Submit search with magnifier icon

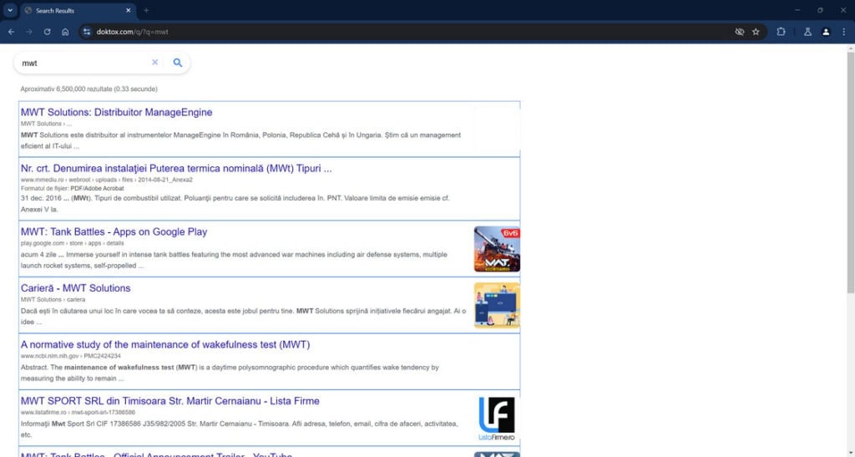click(178, 62)
